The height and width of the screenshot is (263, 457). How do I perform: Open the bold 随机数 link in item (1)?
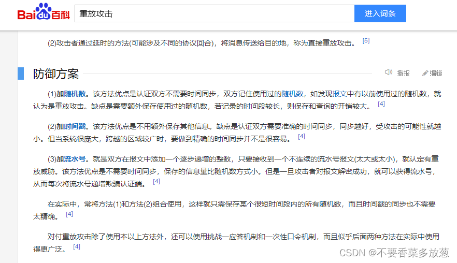(75, 94)
